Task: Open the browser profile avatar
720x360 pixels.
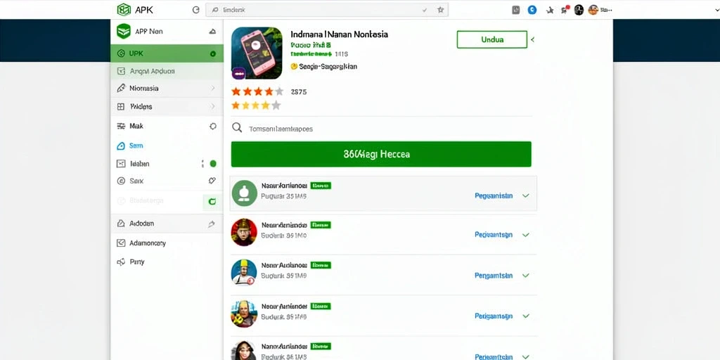Action: pos(593,10)
